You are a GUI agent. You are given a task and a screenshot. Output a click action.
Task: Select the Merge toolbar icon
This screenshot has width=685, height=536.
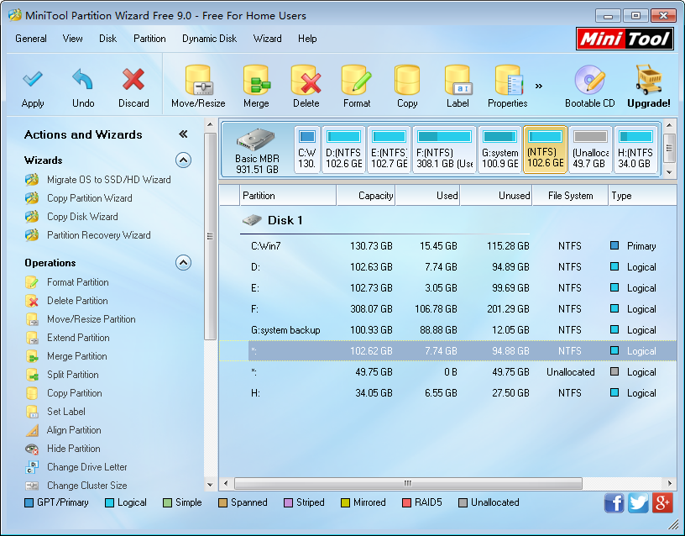pyautogui.click(x=256, y=80)
